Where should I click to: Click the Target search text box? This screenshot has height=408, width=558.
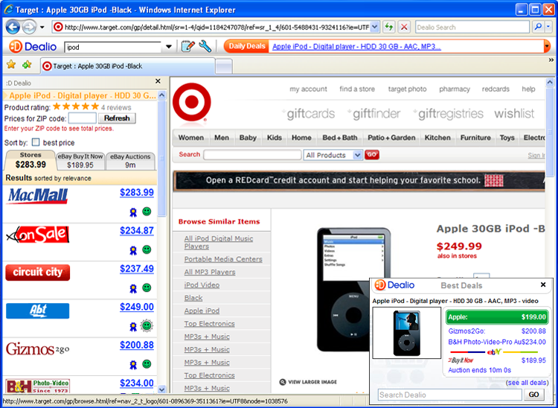tap(252, 155)
